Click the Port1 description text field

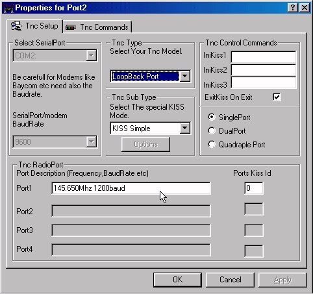click(x=131, y=188)
